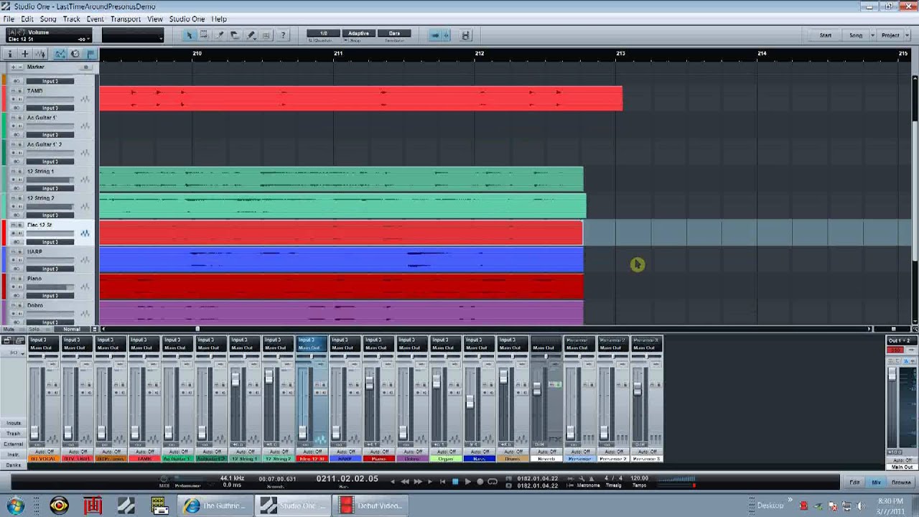Open the Bars timebase dropdown
Screen dimensions: 919x517
(394, 33)
